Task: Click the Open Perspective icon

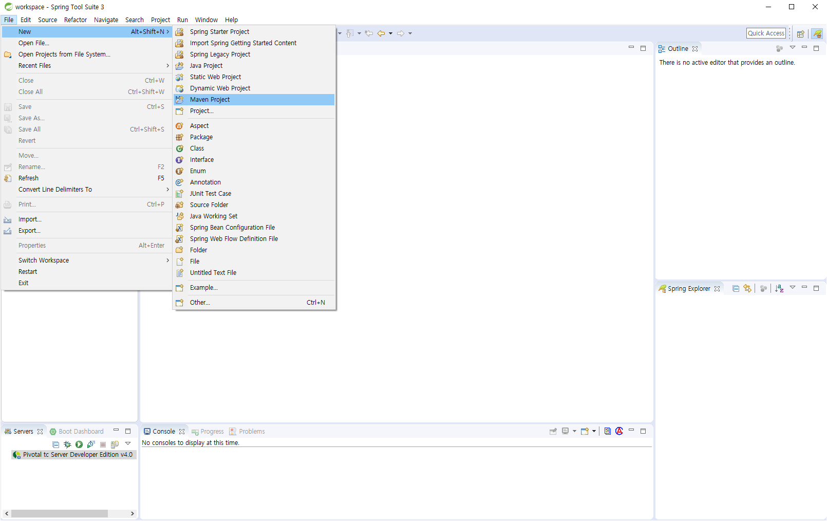Action: pos(800,34)
